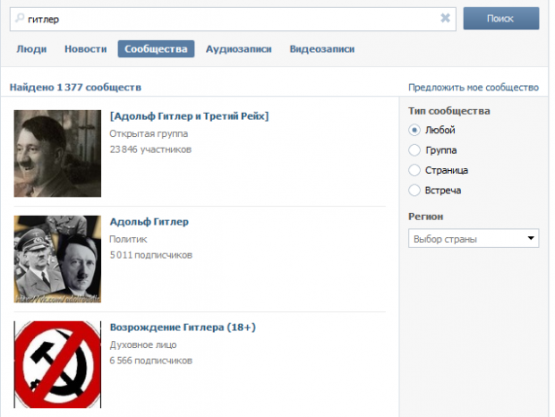Click the Найдено 1 377 сообществ text
Image resolution: width=555 pixels, height=417 pixels.
[x=75, y=88]
